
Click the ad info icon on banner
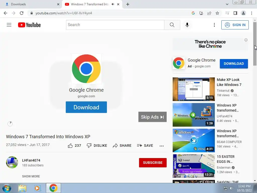(246, 40)
